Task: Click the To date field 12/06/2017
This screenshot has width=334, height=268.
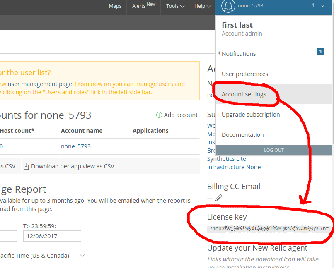Action: pyautogui.click(x=52, y=236)
